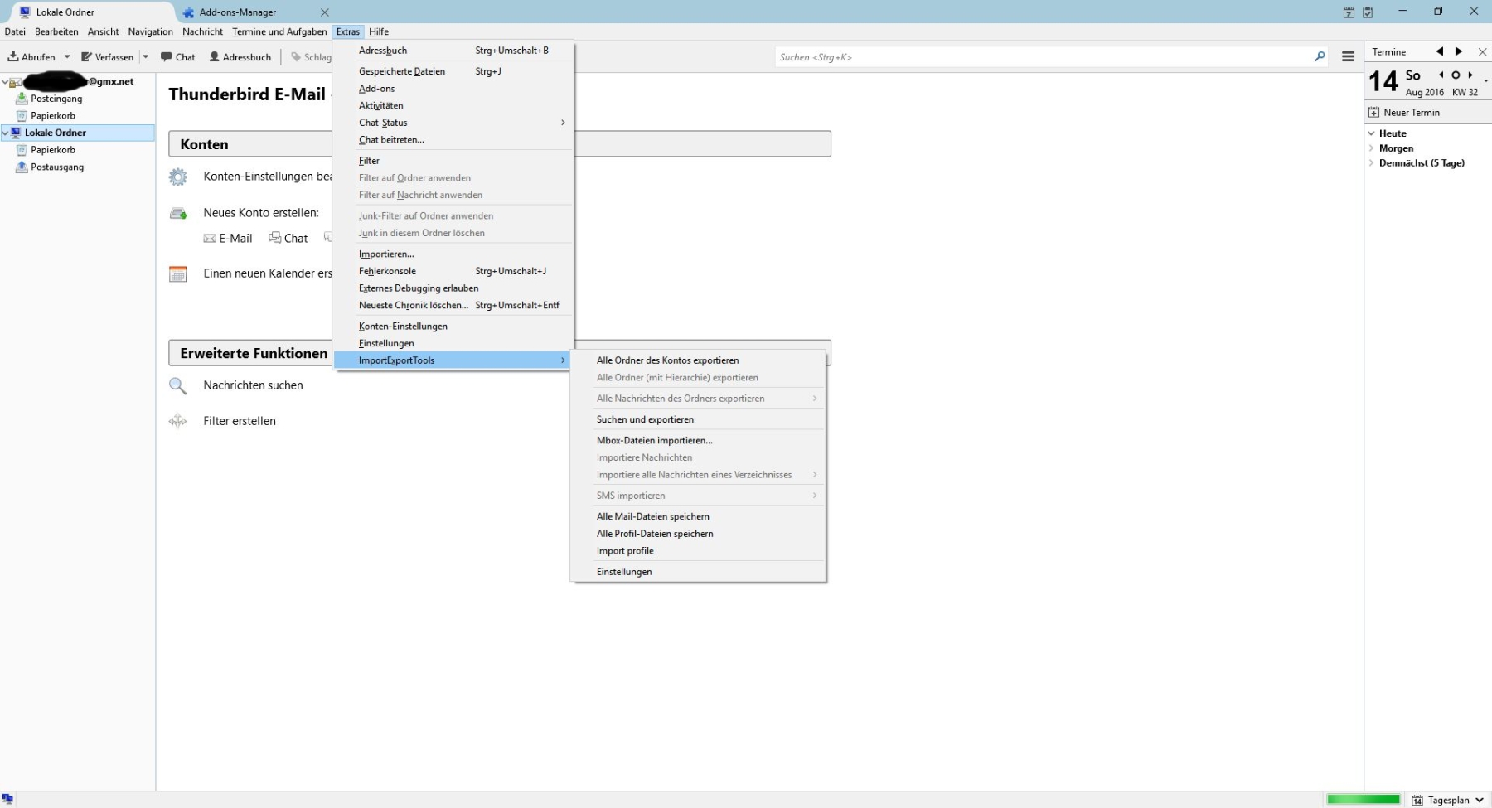Viewport: 1492px width, 808px height.
Task: Select Import profile in ImportExportTools submenu
Action: pos(698,551)
